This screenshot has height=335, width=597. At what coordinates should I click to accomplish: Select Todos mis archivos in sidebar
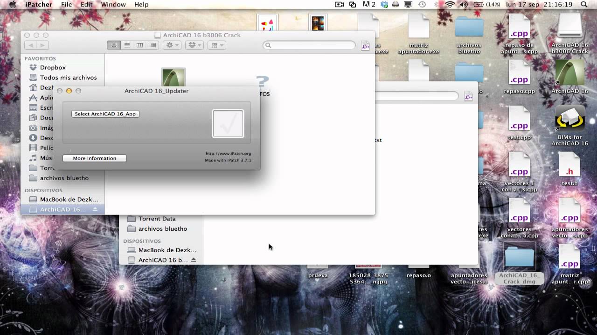click(68, 78)
